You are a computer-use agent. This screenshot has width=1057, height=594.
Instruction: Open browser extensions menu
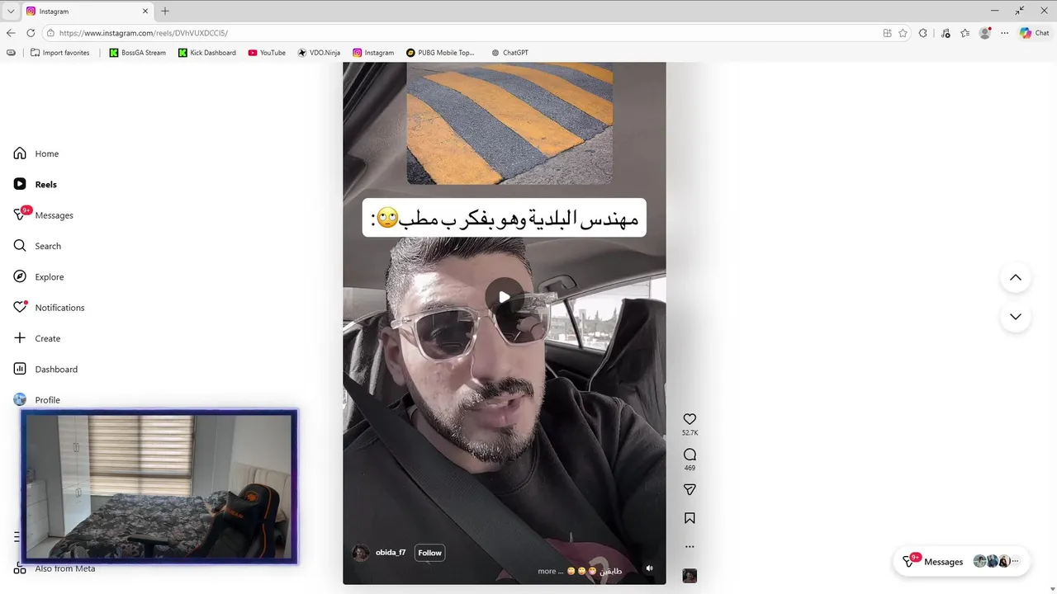click(x=923, y=33)
